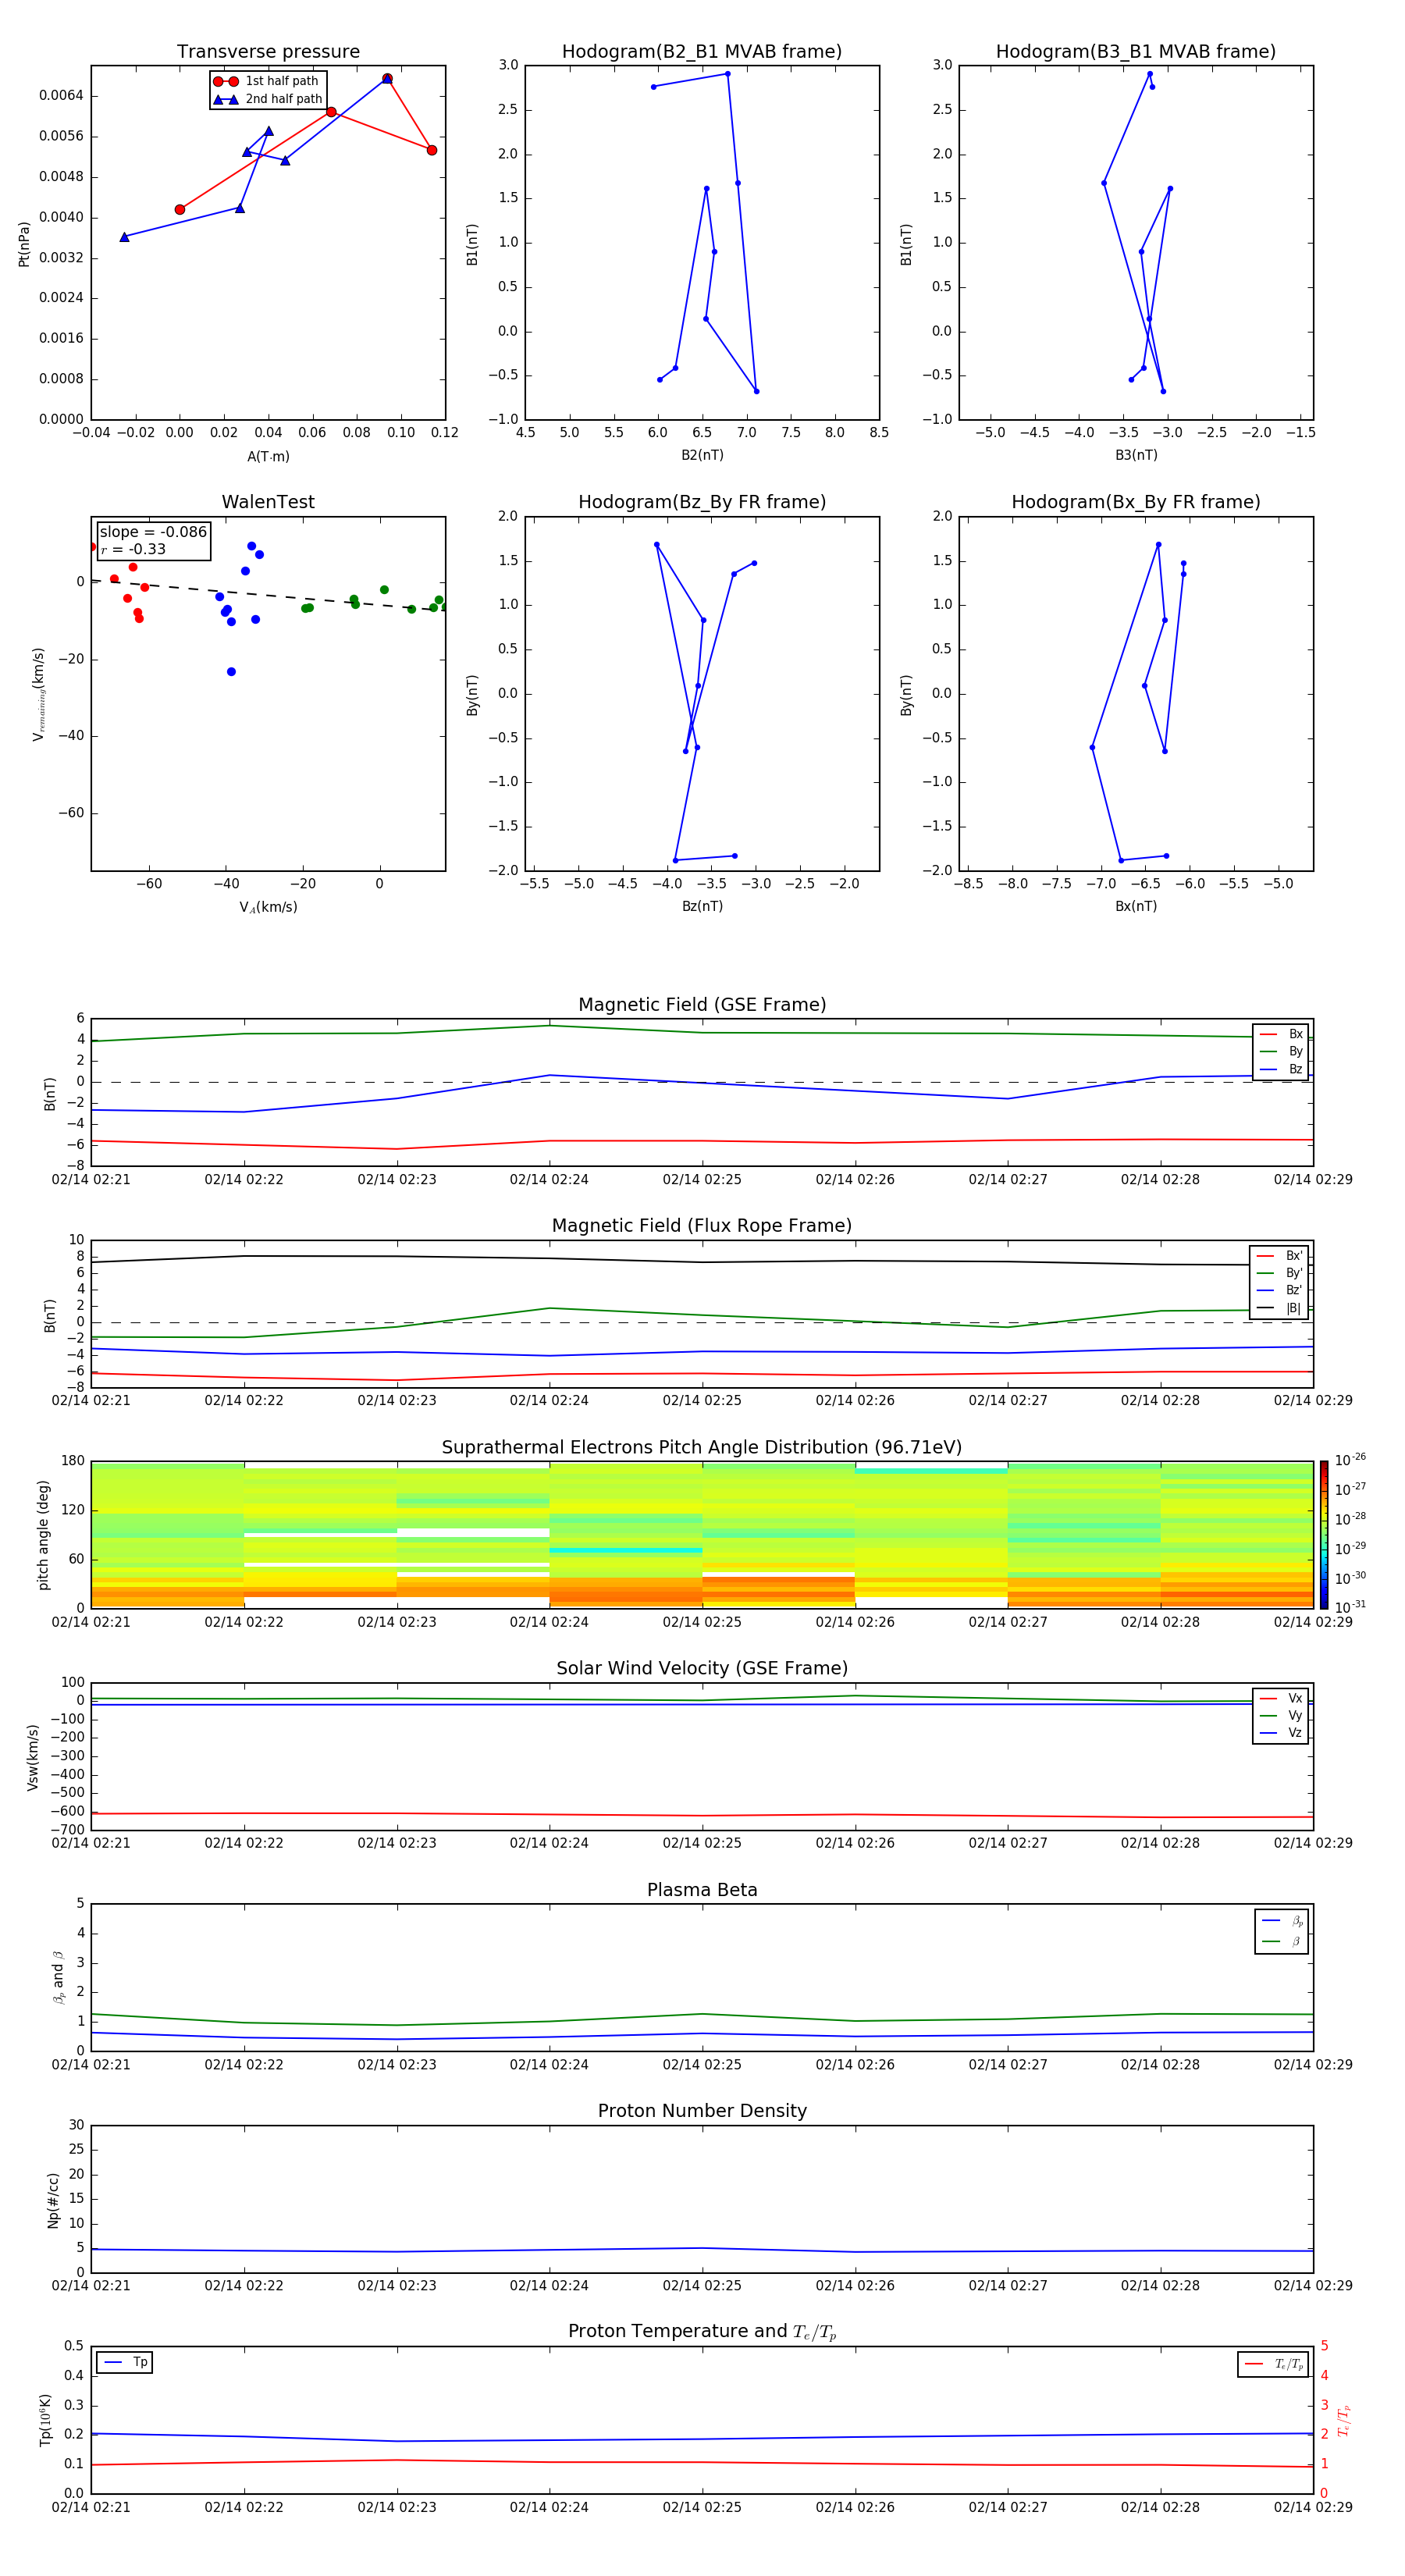Select the "Vsw(km/s)" y-axis label
This screenshot has width=1405, height=2576.
(33, 1757)
